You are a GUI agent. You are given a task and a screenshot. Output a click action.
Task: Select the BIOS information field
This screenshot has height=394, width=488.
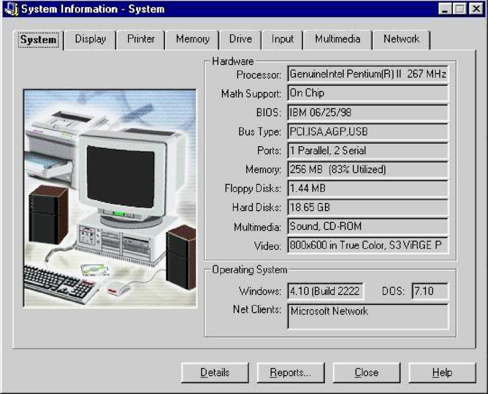coord(368,113)
